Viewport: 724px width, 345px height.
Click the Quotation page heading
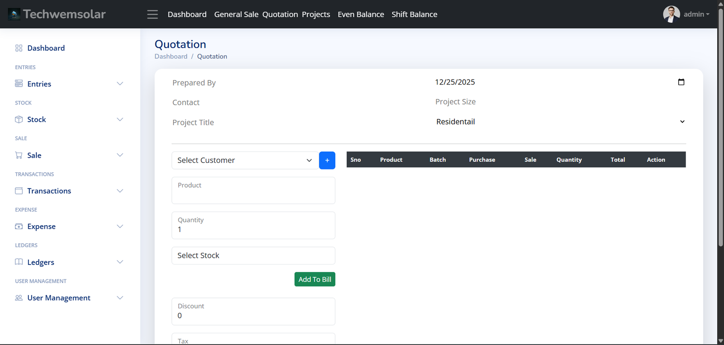click(x=180, y=44)
